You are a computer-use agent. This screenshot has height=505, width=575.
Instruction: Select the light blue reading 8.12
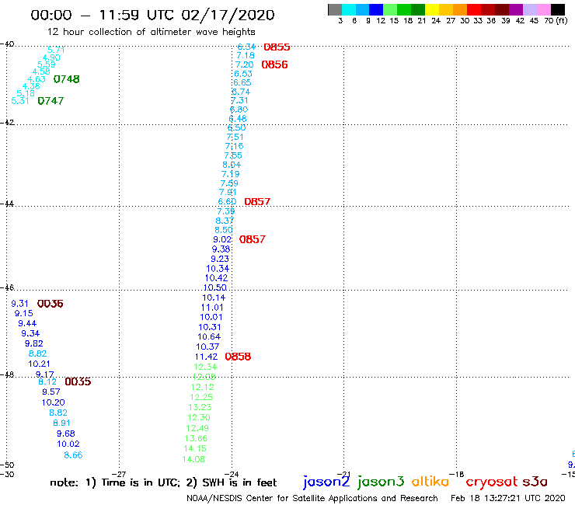[47, 381]
